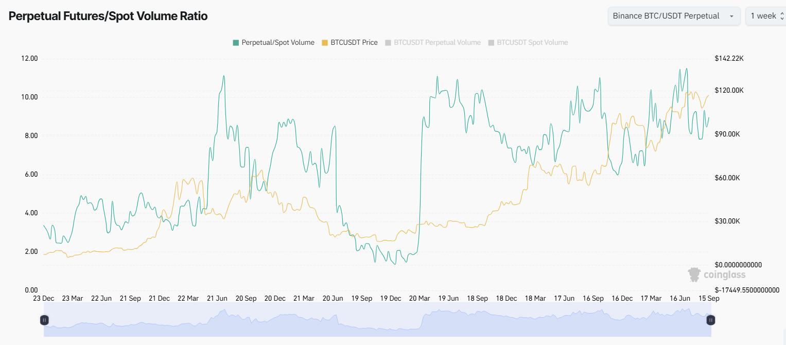Click the grey BTCUSDT Perpetual Volume legend square
Viewport: 786px width, 345px height.
[388, 43]
